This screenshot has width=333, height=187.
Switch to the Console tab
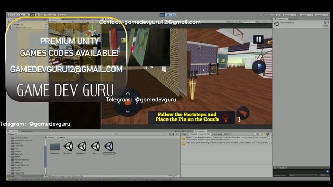pyautogui.click(x=200, y=131)
